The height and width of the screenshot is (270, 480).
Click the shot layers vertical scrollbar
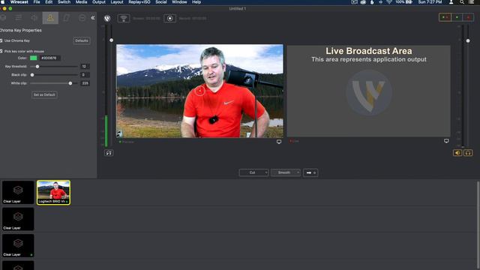[478, 225]
